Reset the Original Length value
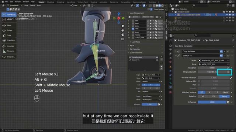Screen dimensions: 236x132 pos(228,72)
